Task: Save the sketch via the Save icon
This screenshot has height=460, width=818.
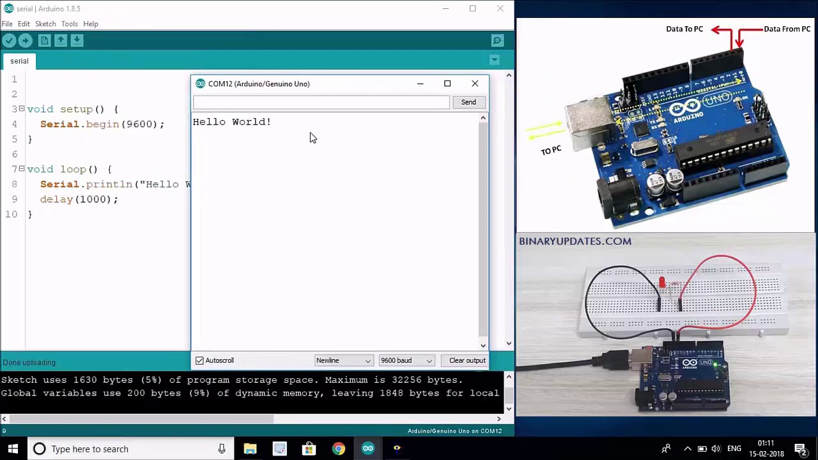Action: (x=77, y=40)
